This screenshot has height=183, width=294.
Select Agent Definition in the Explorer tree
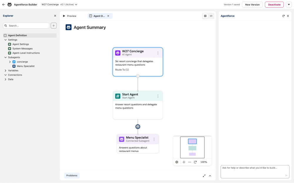pos(30,35)
